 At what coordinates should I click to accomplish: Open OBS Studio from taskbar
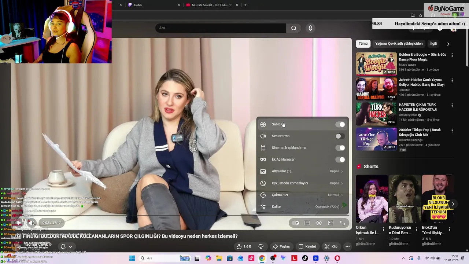pos(273,258)
